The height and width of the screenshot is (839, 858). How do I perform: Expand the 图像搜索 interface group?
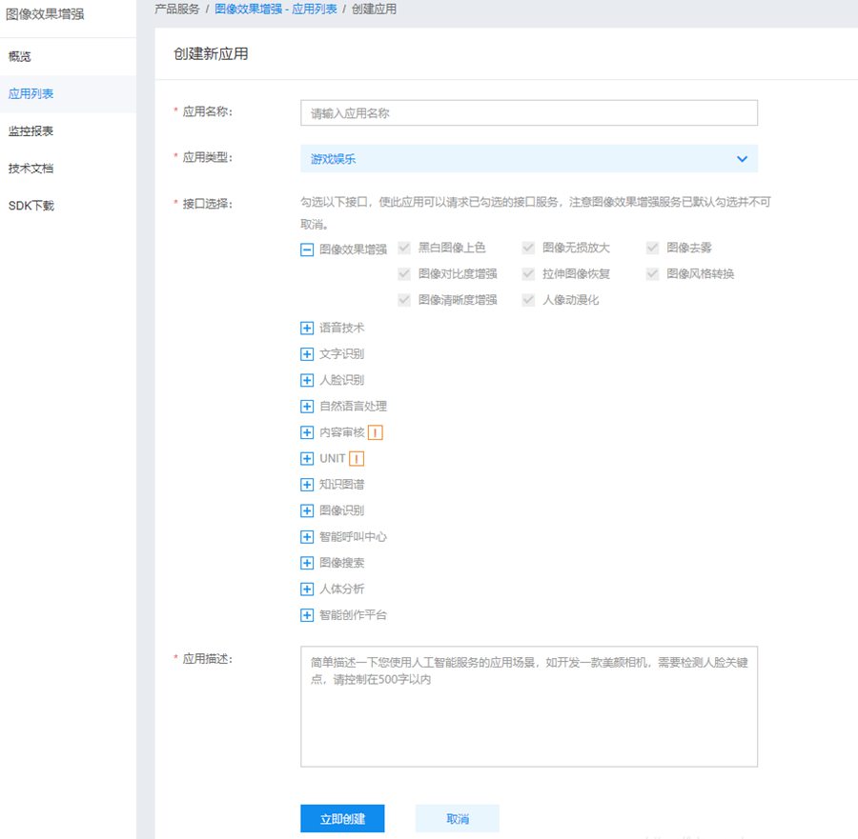307,563
